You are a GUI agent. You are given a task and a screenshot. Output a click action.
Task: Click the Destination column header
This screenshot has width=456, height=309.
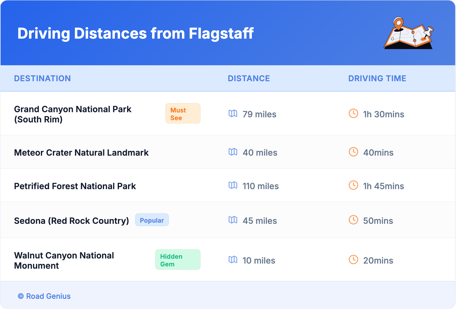[42, 78]
